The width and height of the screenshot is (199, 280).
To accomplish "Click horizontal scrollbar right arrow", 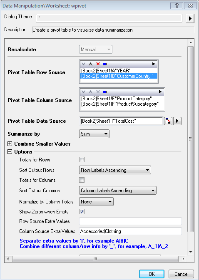I will [184, 259].
